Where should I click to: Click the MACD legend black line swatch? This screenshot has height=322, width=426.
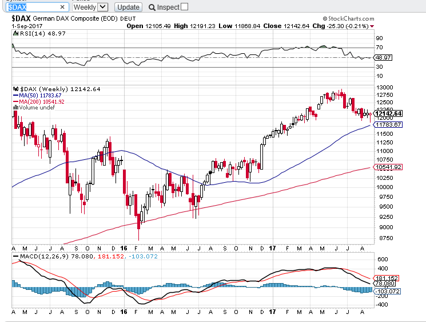tap(16, 257)
